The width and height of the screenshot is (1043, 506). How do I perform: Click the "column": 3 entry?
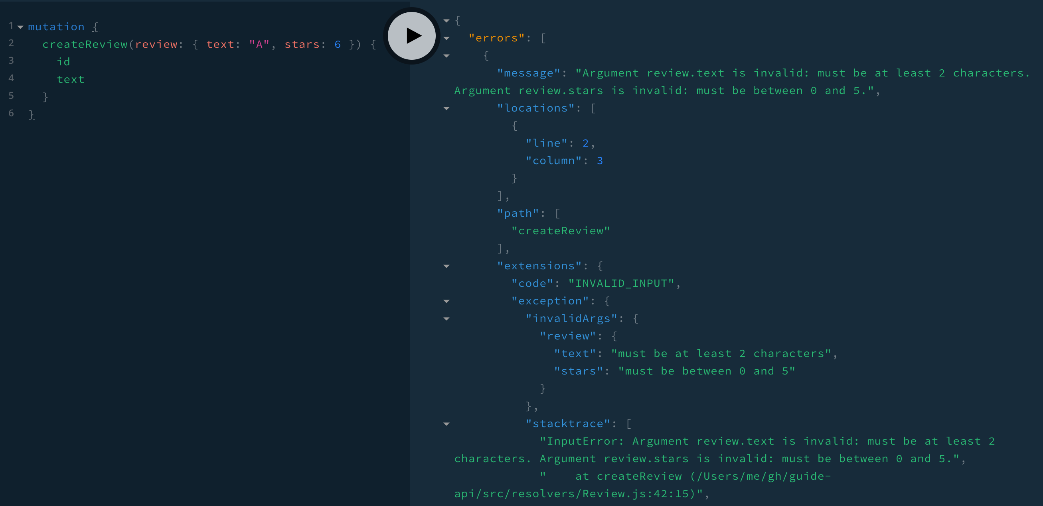click(565, 161)
